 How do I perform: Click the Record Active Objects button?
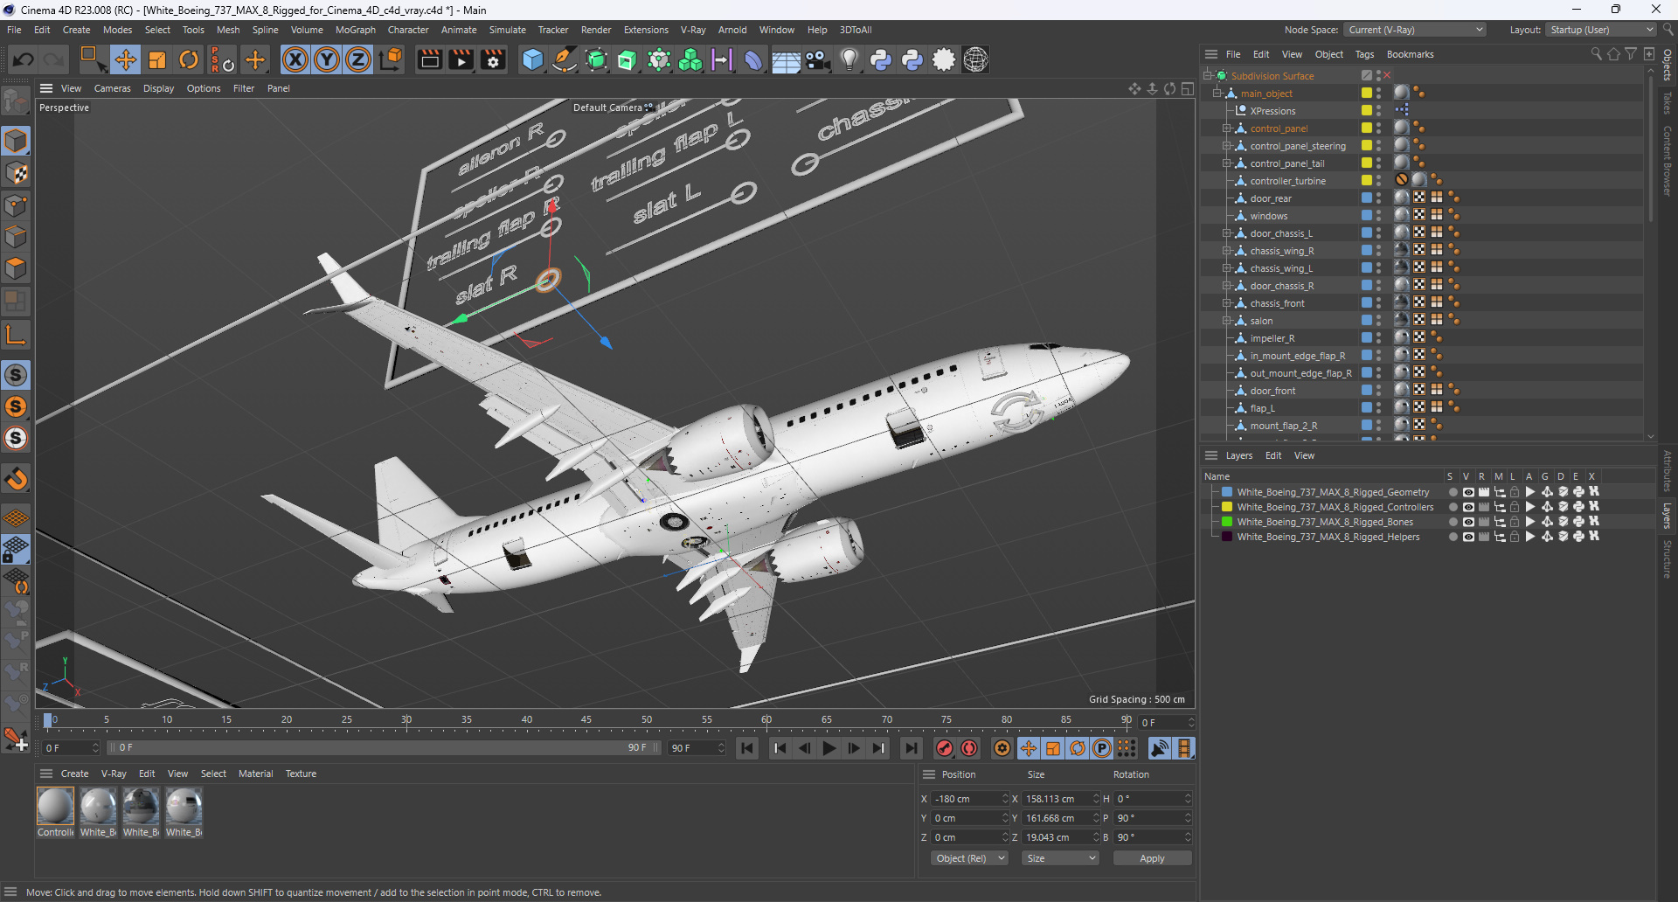(x=945, y=748)
